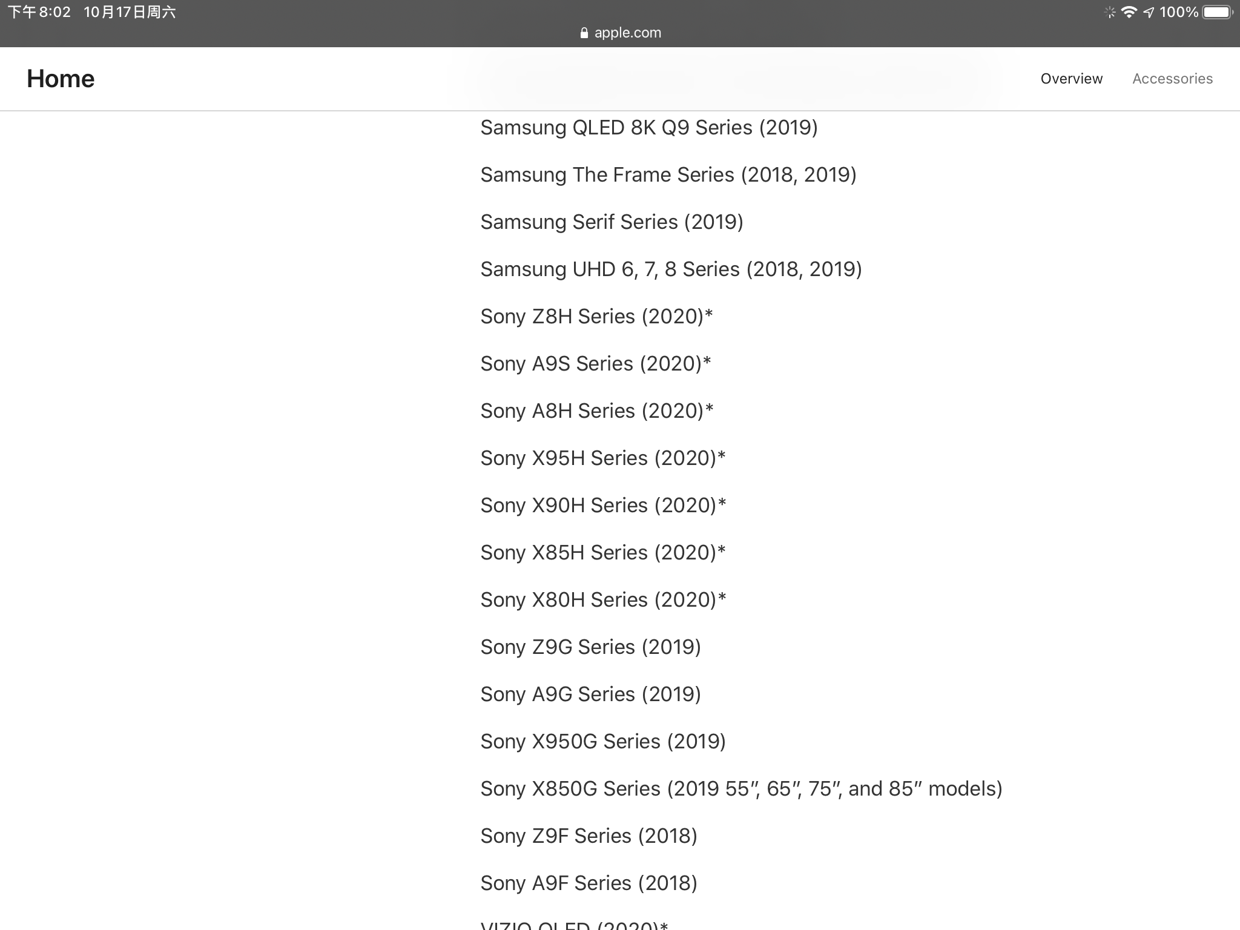This screenshot has height=930, width=1240.
Task: Select Sony X950G Series (2019) entry
Action: (x=602, y=742)
